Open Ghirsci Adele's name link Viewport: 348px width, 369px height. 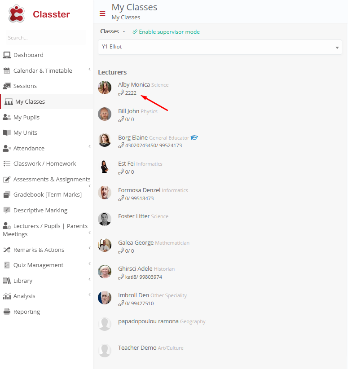[x=135, y=269]
